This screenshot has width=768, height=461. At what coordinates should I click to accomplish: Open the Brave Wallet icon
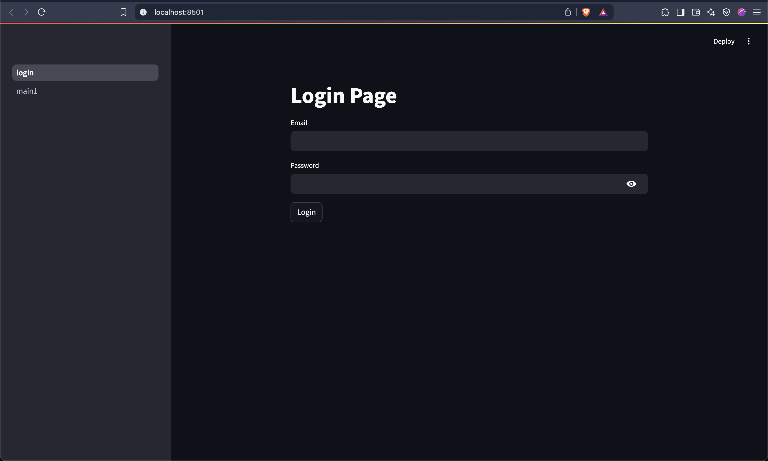coord(696,12)
